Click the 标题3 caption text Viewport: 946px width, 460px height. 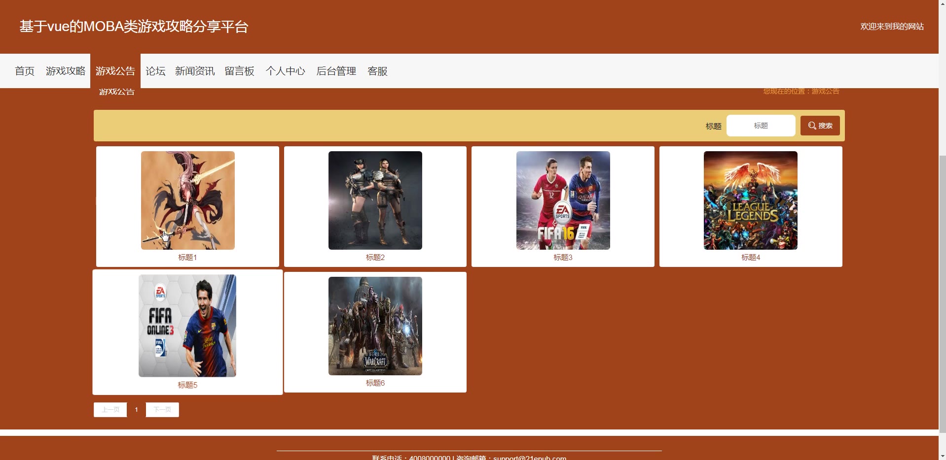[563, 258]
